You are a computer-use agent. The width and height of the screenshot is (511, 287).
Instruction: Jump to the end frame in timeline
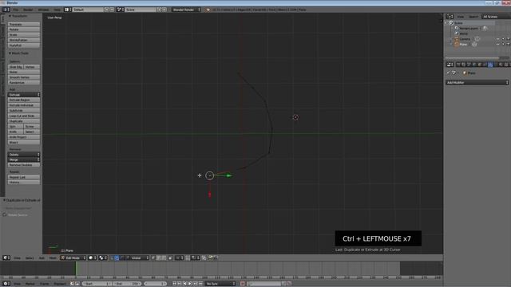(200, 284)
